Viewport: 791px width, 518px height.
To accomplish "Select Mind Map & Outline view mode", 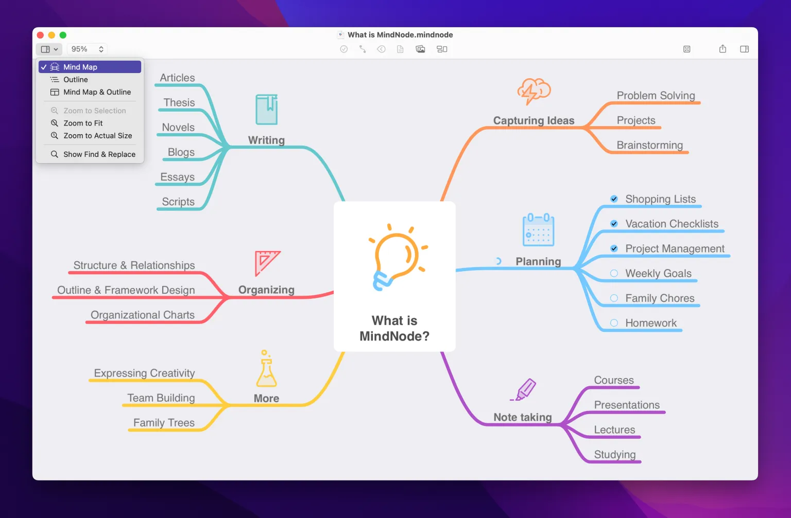I will tap(97, 92).
